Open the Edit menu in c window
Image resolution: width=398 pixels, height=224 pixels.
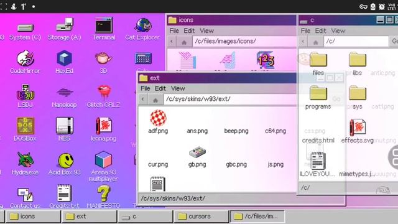pyautogui.click(x=321, y=30)
